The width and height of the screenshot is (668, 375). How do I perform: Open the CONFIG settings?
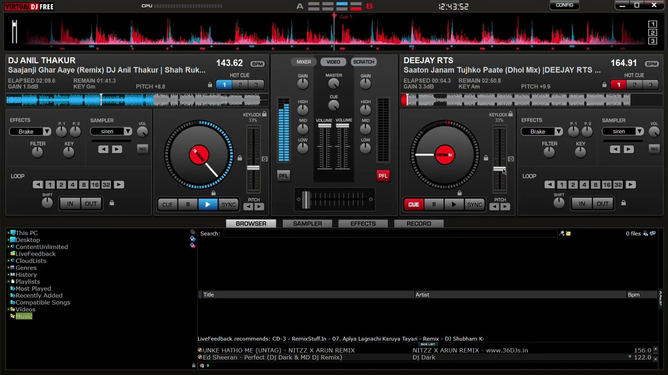564,5
